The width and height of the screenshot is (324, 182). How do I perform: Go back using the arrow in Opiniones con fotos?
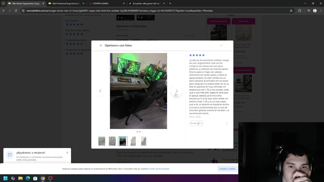(101, 45)
